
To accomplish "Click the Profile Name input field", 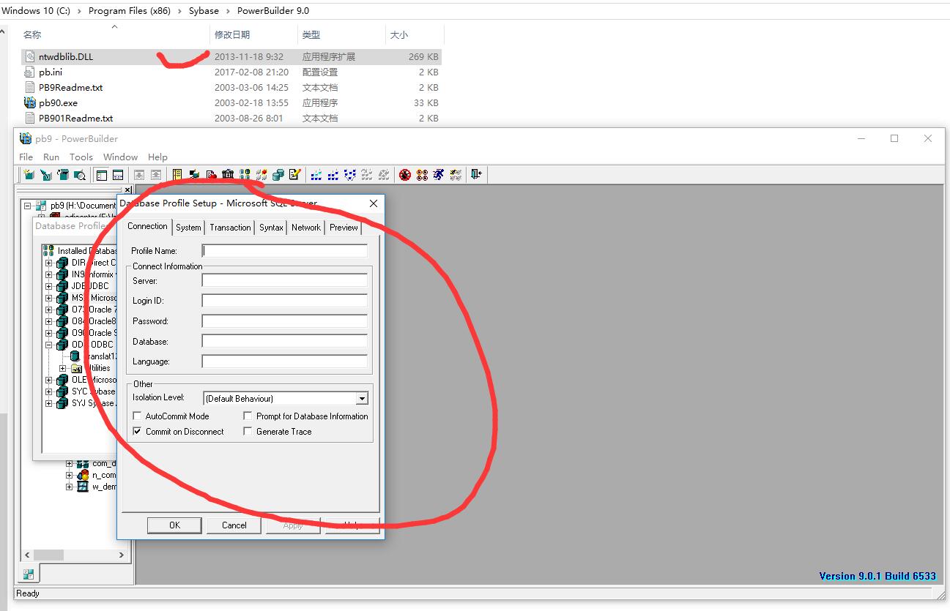I will click(285, 251).
